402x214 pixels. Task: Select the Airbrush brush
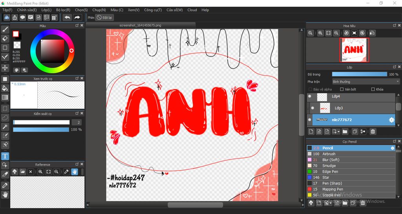[x=351, y=154]
